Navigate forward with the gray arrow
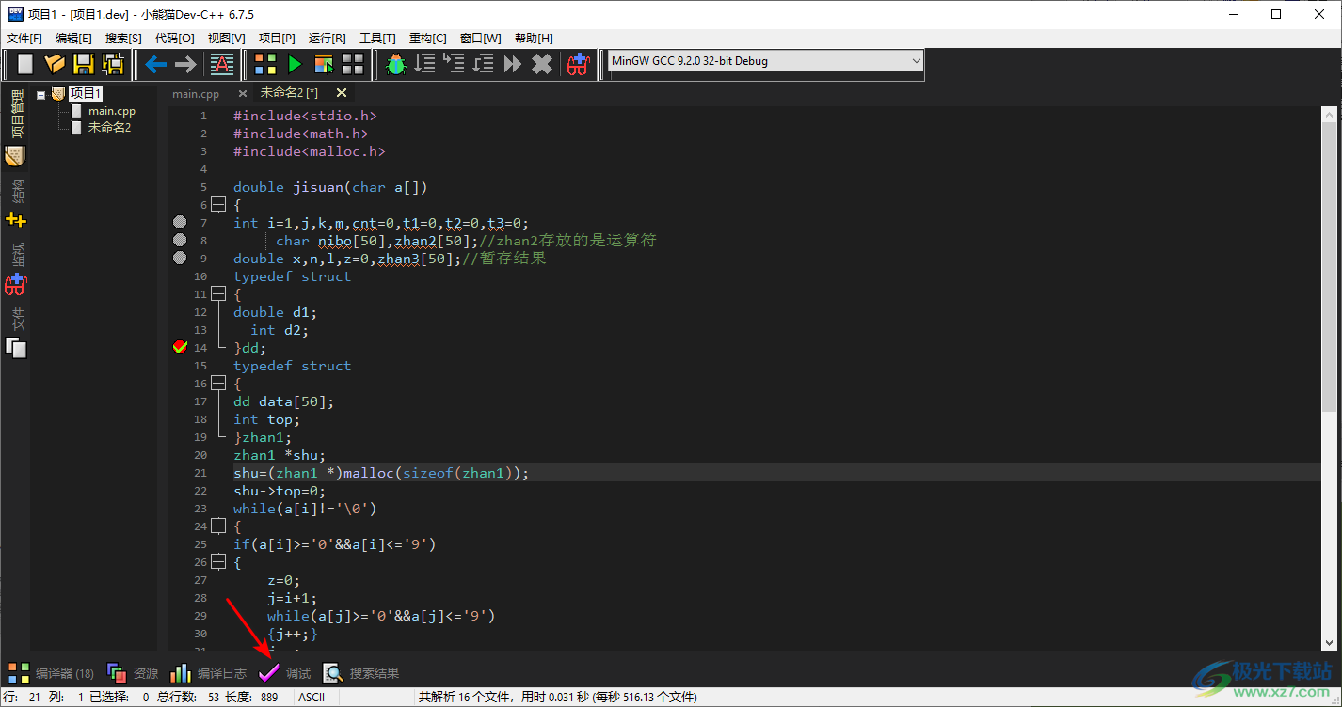This screenshot has height=707, width=1342. click(x=185, y=64)
